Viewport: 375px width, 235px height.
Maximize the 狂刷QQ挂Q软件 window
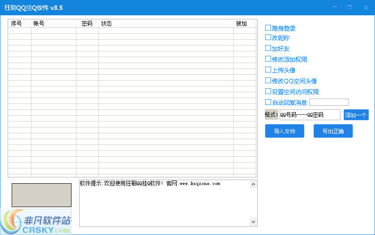coord(350,7)
